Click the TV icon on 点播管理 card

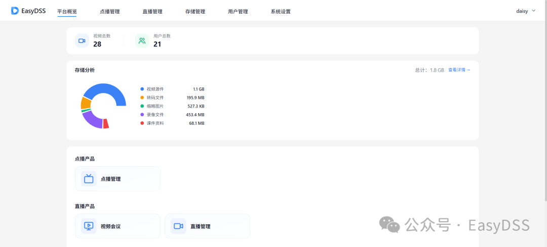click(x=89, y=179)
